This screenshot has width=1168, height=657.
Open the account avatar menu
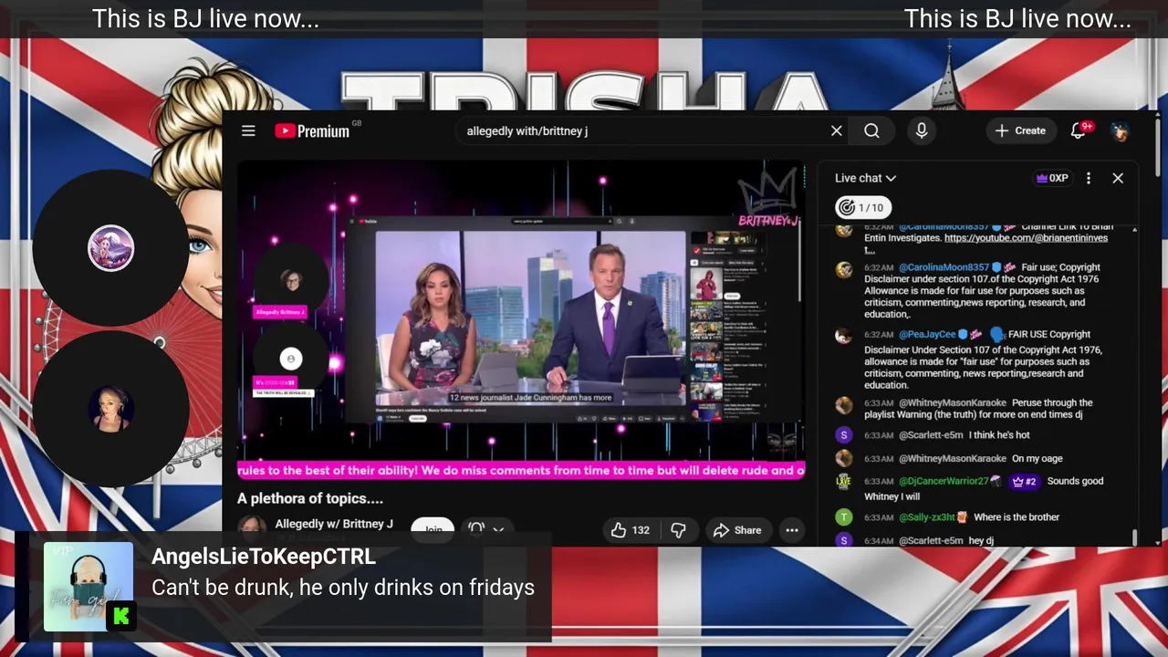point(1121,130)
